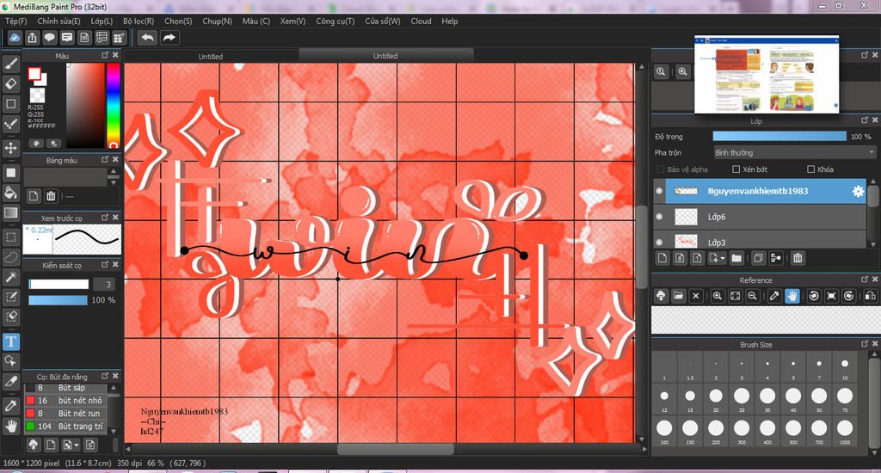Zoom in on the Reference panel image
This screenshot has height=473, width=881.
[718, 296]
